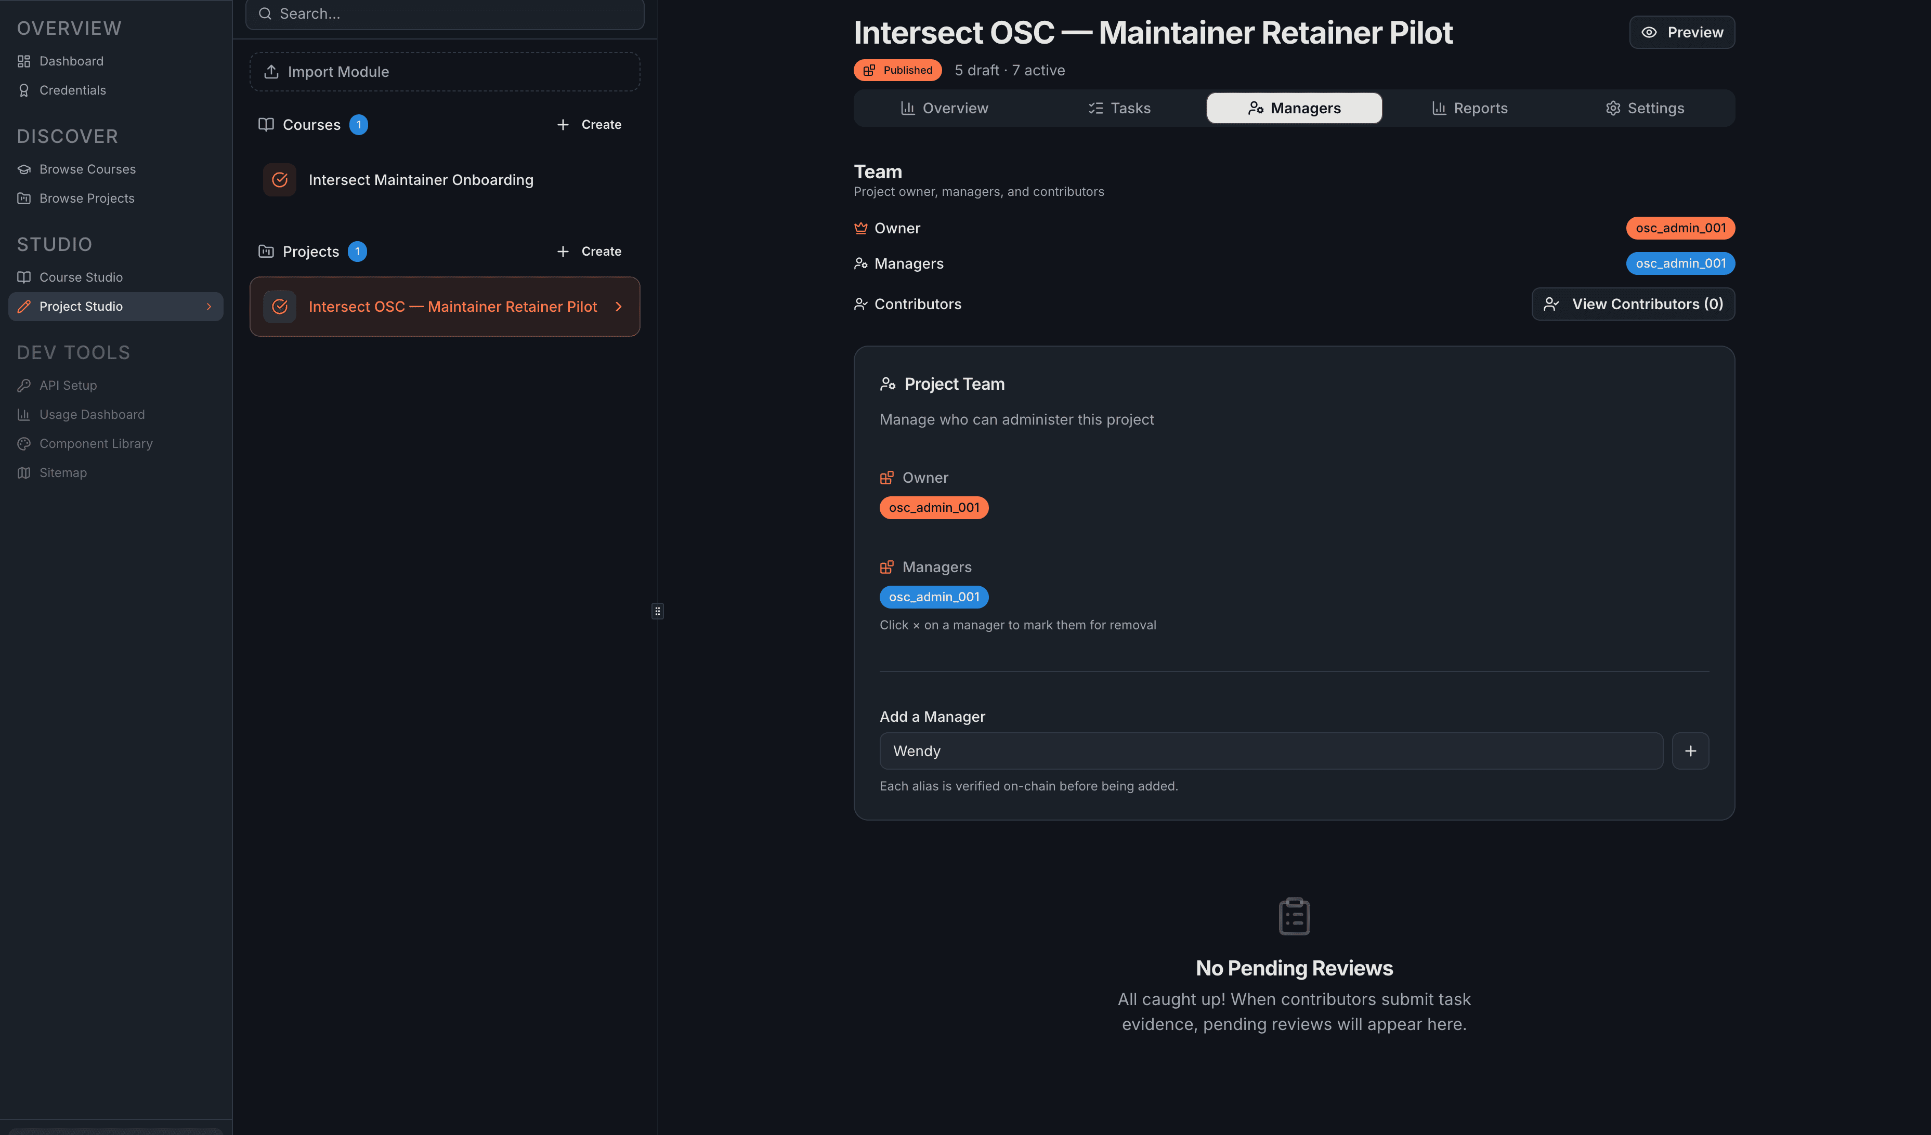Click Preview to view the project

pos(1682,32)
